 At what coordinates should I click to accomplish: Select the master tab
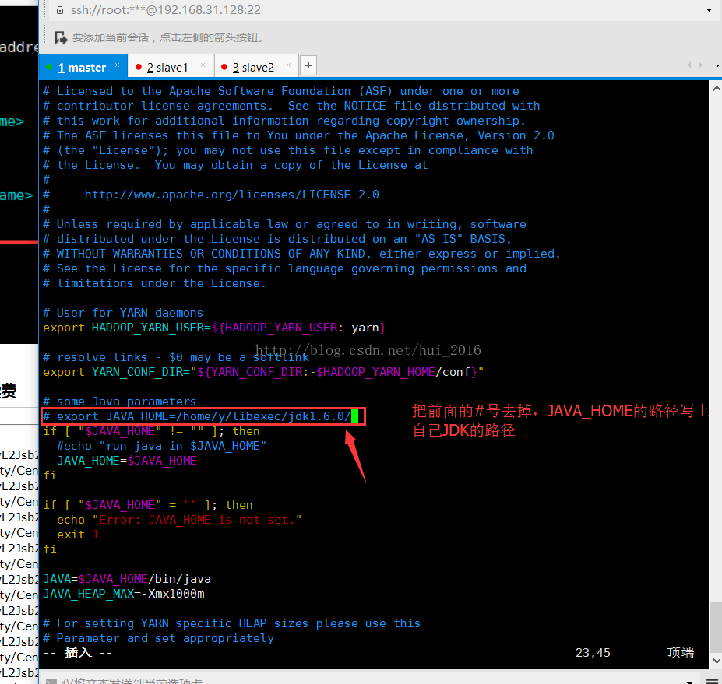pyautogui.click(x=82, y=68)
